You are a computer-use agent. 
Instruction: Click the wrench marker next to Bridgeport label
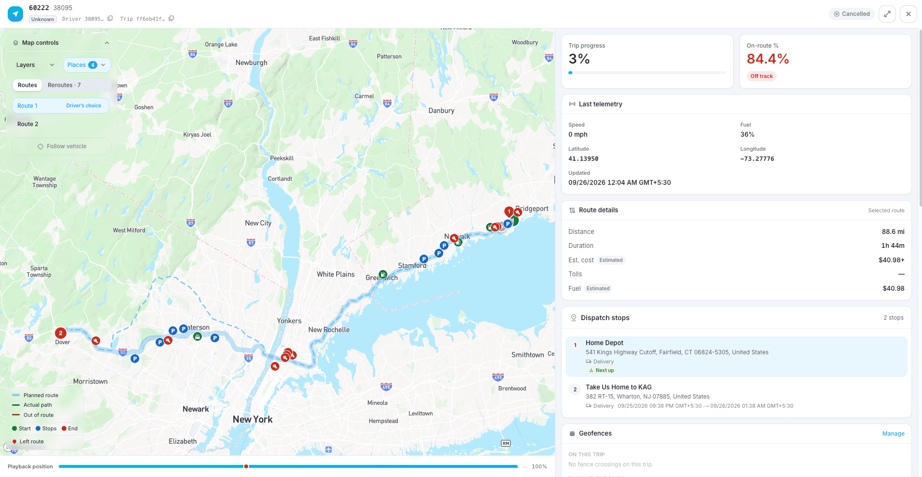click(x=518, y=212)
